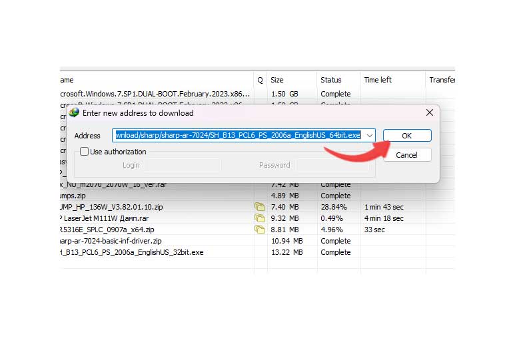This screenshot has height=340, width=515.
Task: Sort downloads by the Name column header
Action: pyautogui.click(x=157, y=80)
